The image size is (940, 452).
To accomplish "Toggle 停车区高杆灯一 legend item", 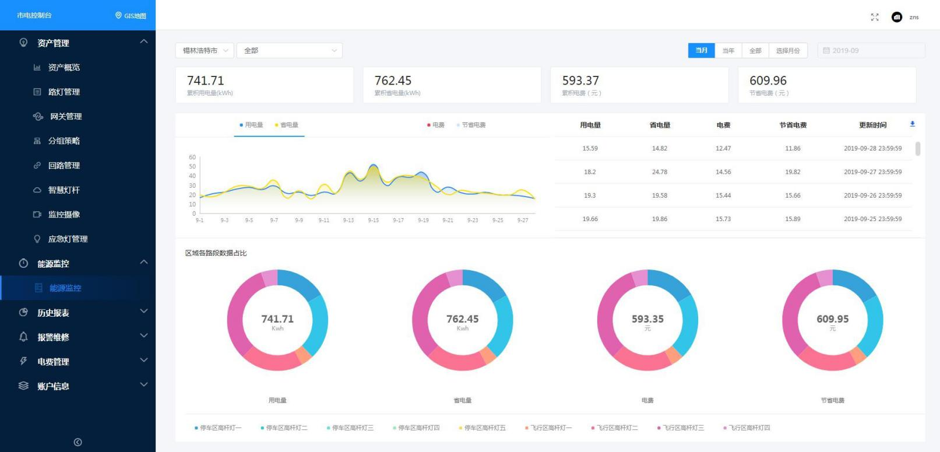I will tap(217, 428).
